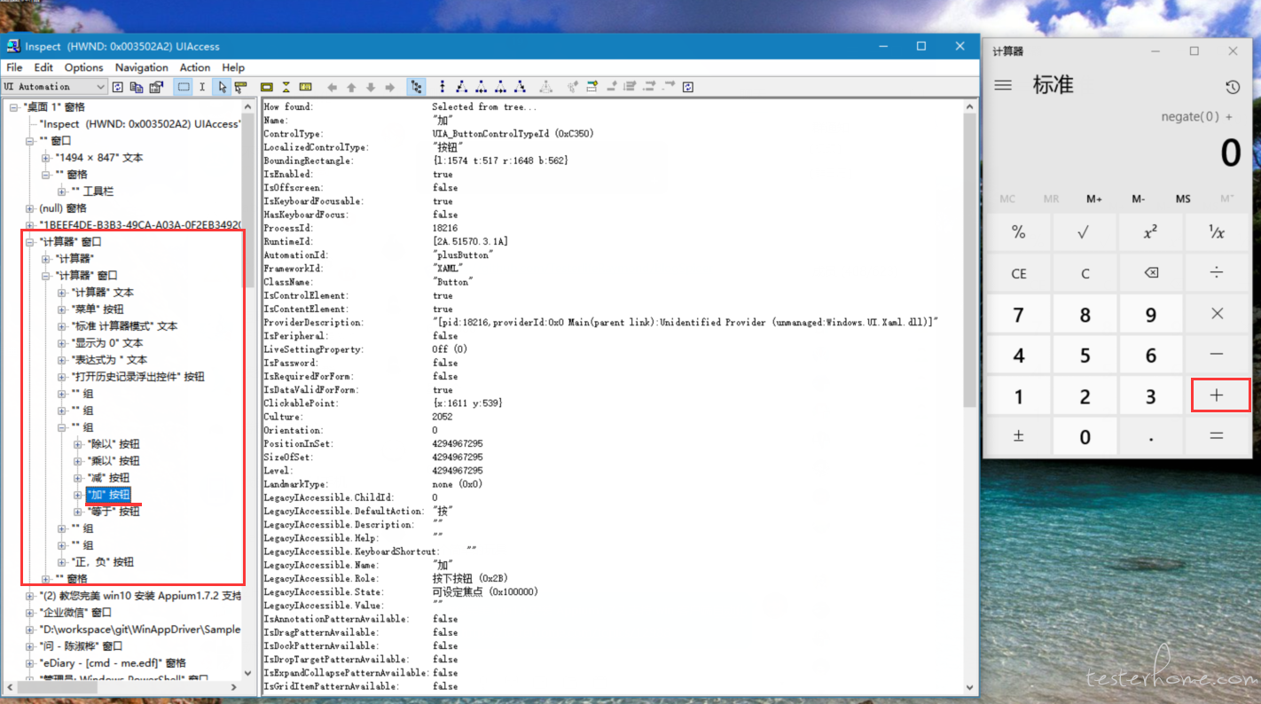Screen dimensions: 1261x704
Task: Collapse the "桌面 1" 窗格 root node
Action: (13, 107)
